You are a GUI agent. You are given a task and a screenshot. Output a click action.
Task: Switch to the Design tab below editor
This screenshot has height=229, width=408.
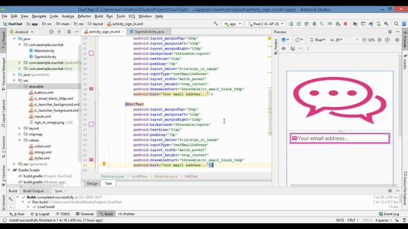pyautogui.click(x=92, y=184)
